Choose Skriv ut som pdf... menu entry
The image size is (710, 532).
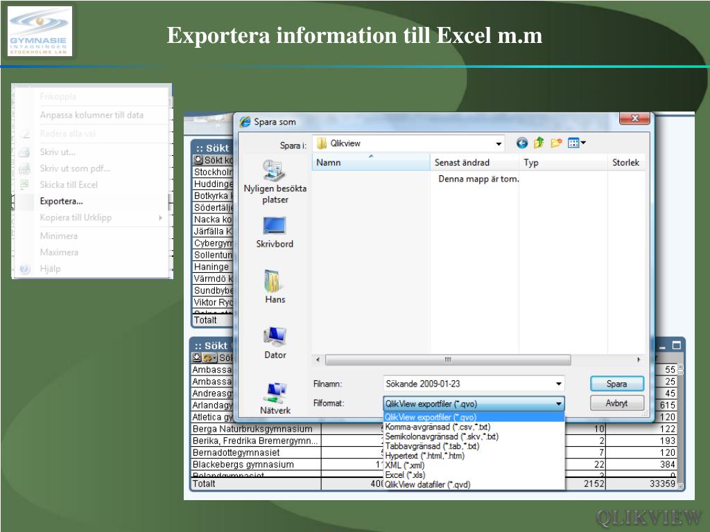(x=75, y=168)
